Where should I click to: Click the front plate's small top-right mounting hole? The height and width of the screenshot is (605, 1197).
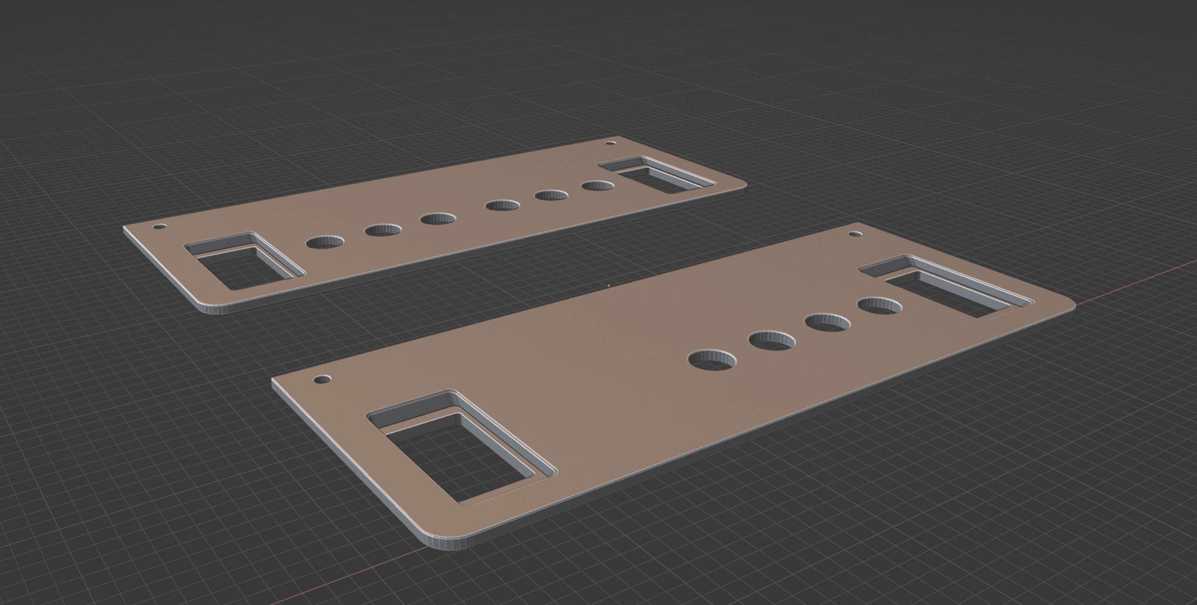[x=855, y=234]
